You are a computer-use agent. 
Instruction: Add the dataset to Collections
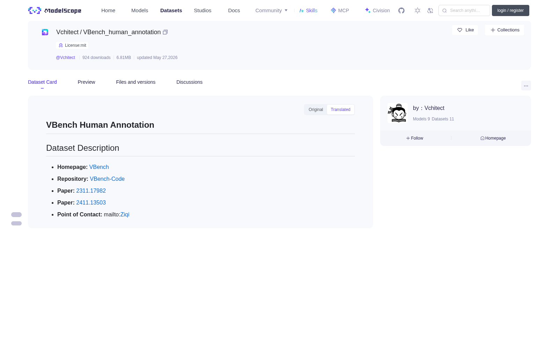pyautogui.click(x=504, y=30)
